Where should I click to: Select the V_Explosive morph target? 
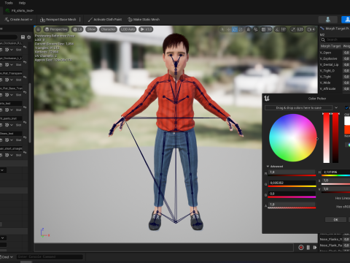tap(328, 58)
